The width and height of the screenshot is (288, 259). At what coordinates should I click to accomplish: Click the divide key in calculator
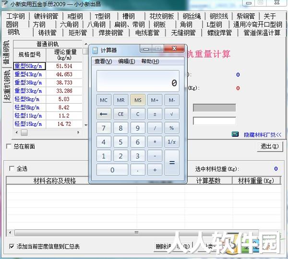[x=155, y=128]
